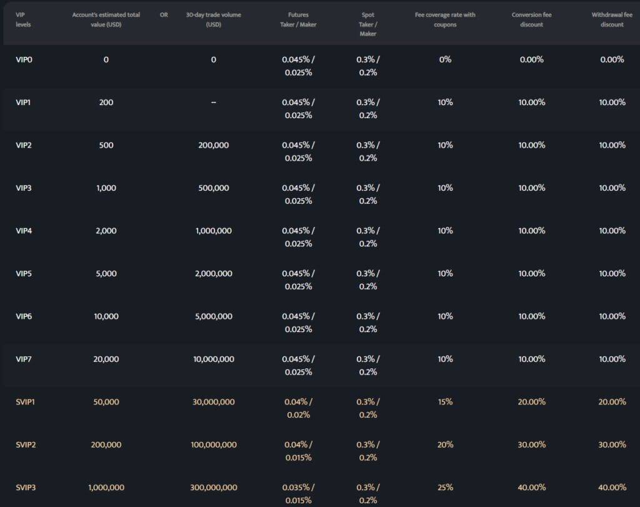The height and width of the screenshot is (507, 640).
Task: Click VIP5 account value 5,000
Action: tap(106, 274)
